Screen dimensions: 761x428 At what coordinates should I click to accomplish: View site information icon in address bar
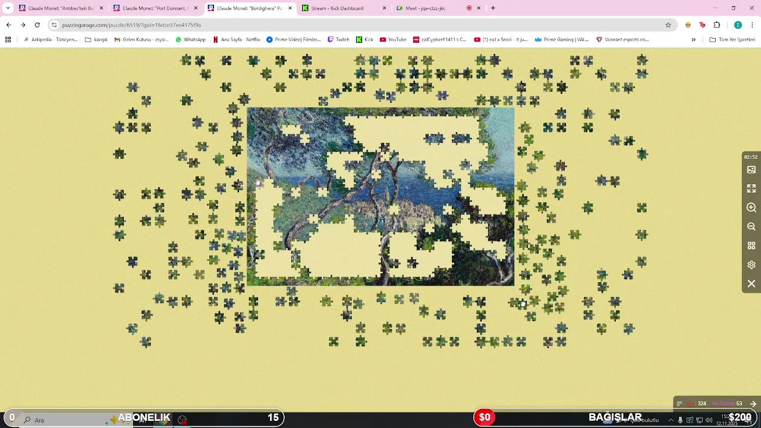(54, 25)
